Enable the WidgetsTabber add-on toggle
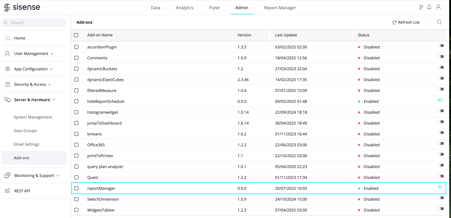The height and width of the screenshot is (218, 451). tap(441, 209)
